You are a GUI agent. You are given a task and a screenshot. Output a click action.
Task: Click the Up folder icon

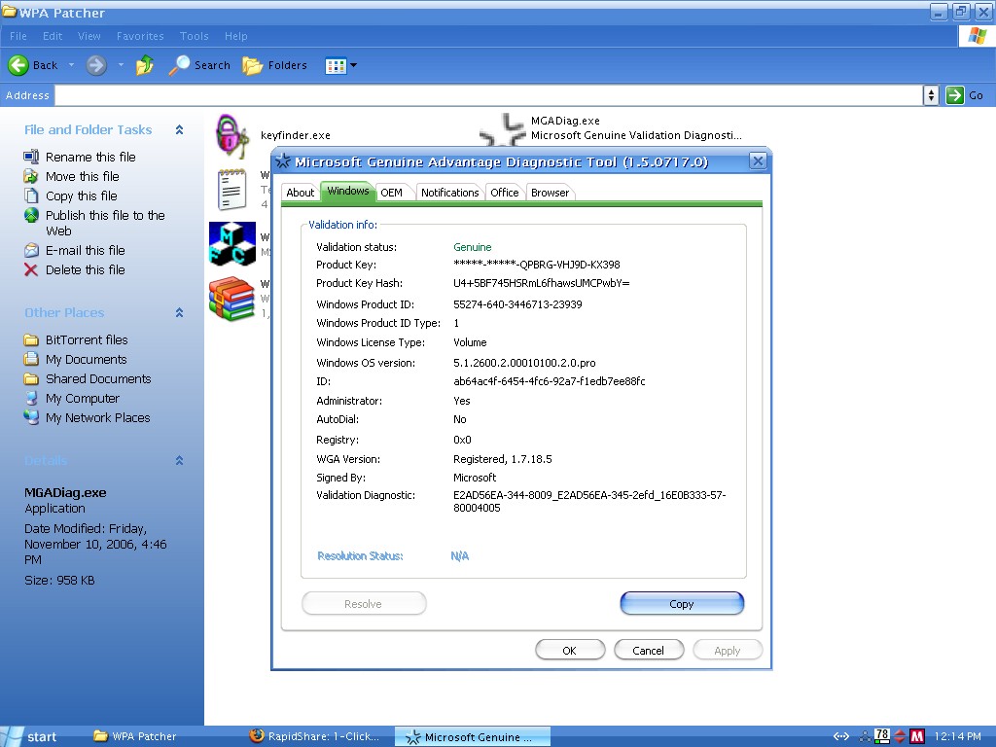[145, 65]
